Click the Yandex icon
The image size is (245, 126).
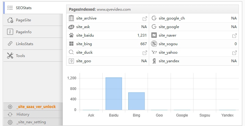pyautogui.click(x=154, y=61)
